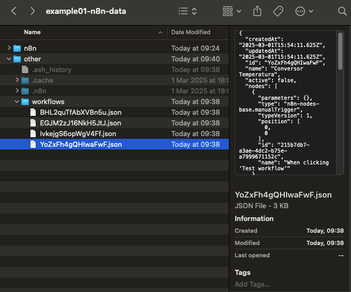Click the 'JSON File - 3 KB' text
This screenshot has width=351, height=292.
[x=261, y=206]
